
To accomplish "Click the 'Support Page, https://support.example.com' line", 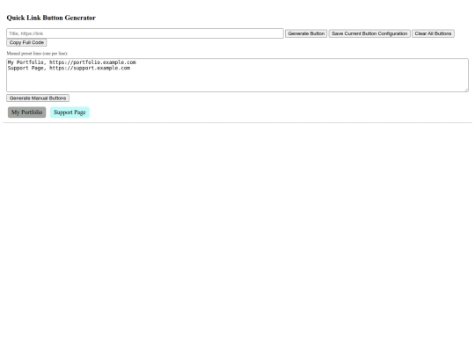I will pos(69,68).
